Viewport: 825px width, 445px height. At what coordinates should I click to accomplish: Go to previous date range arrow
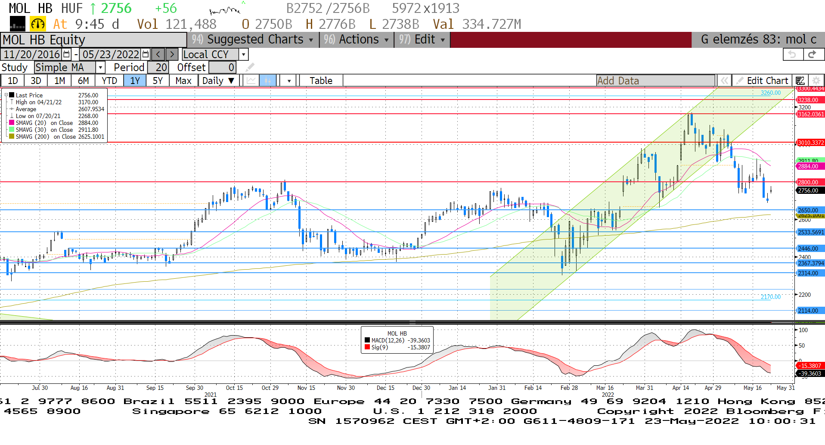pyautogui.click(x=158, y=54)
